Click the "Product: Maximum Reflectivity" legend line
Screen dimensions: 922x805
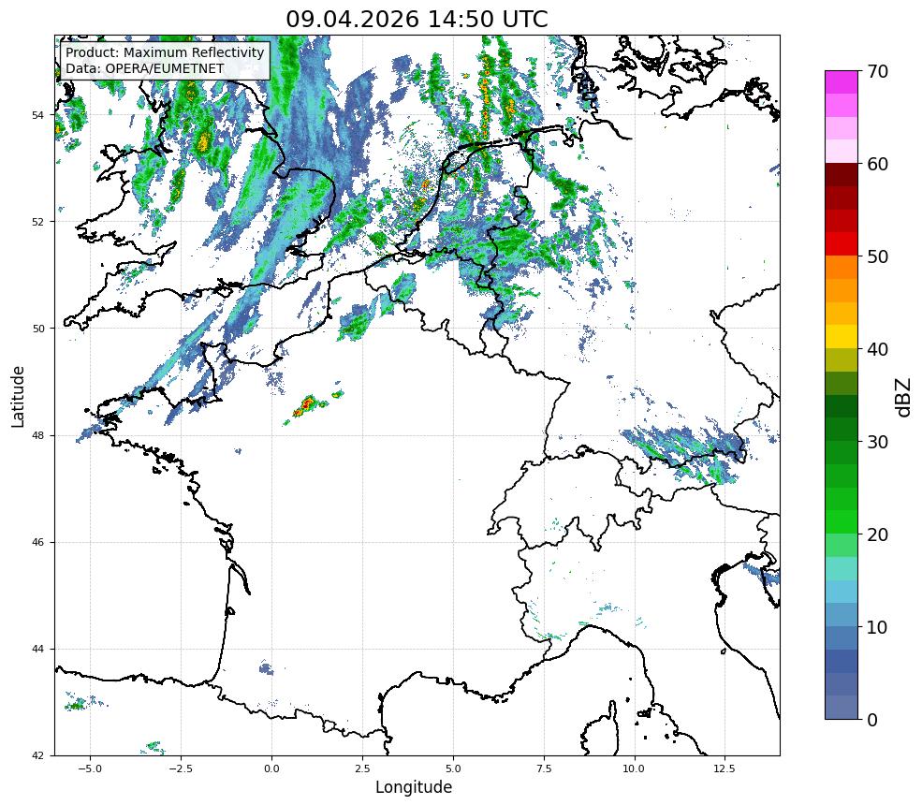point(165,52)
